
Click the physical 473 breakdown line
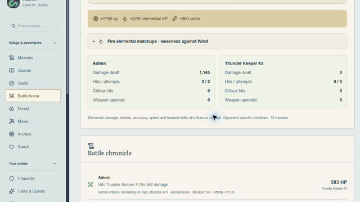(166, 192)
